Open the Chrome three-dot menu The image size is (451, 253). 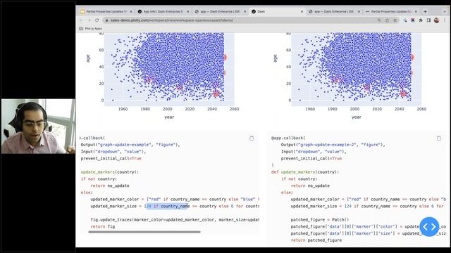[445, 20]
